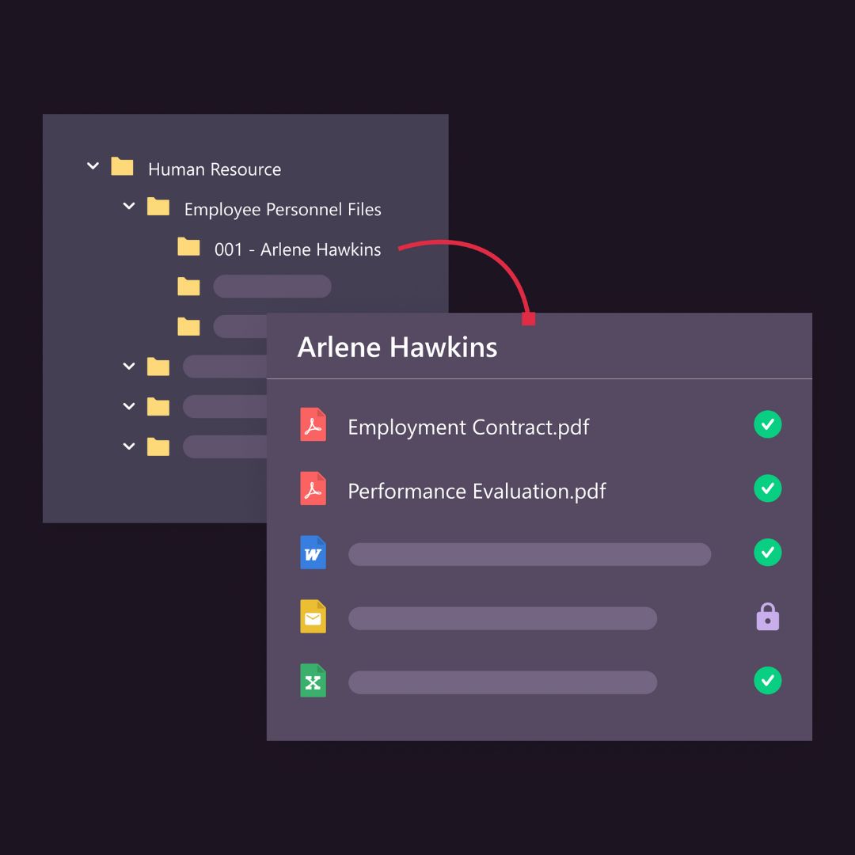The image size is (855, 855).
Task: Click the yellow email file icon
Action: [x=313, y=617]
